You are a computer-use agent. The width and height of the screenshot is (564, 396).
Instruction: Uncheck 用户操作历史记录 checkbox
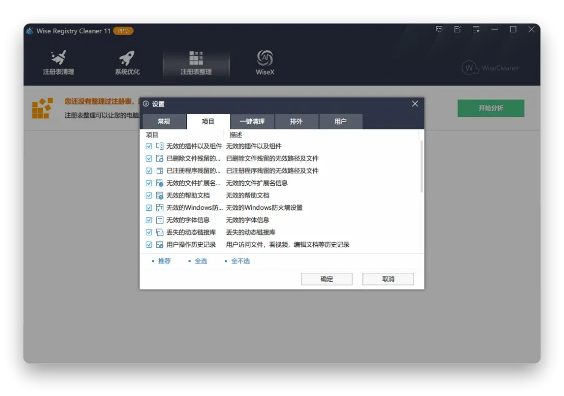tap(149, 245)
